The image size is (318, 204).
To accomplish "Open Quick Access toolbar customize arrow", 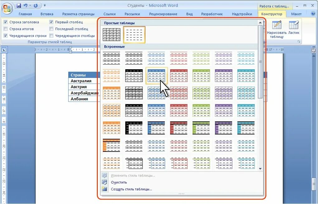I will click(45, 6).
